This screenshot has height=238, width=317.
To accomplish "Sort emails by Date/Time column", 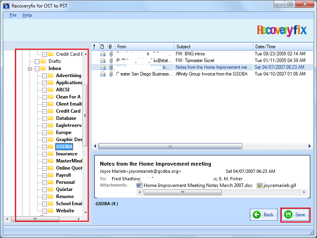I will coord(283,47).
